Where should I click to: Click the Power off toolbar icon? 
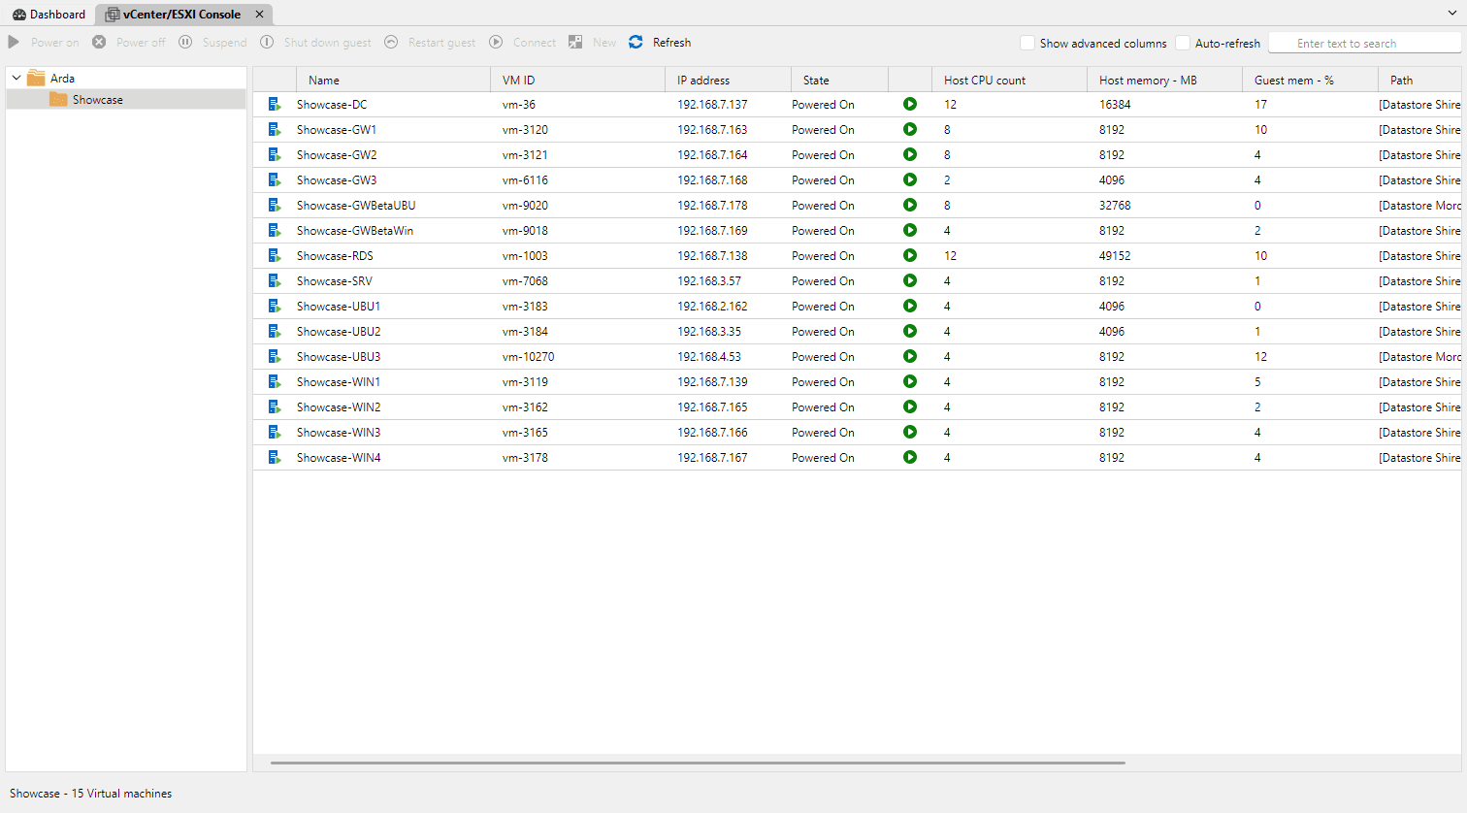98,42
